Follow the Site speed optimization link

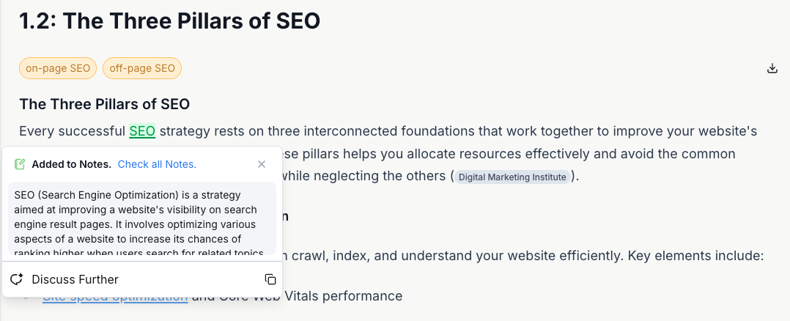[x=115, y=297]
